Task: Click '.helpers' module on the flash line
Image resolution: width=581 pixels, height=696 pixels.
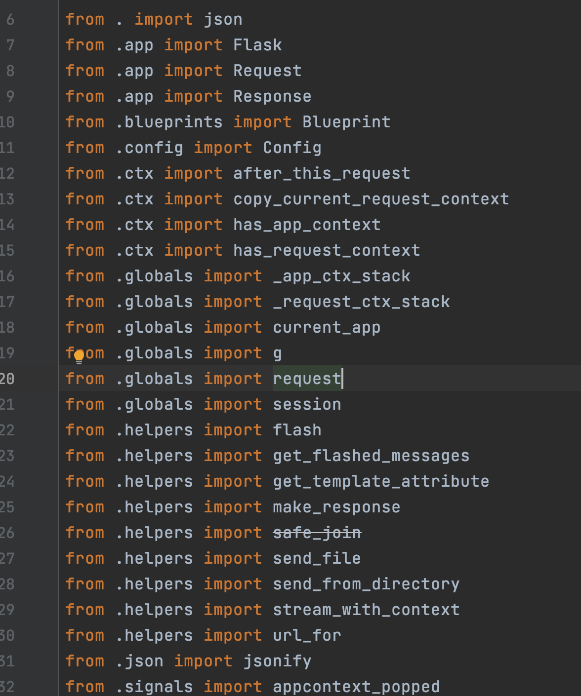Action: [x=154, y=430]
